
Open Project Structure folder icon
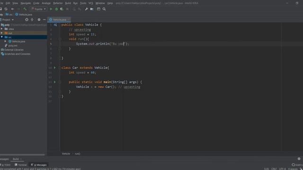pyautogui.click(x=92, y=9)
